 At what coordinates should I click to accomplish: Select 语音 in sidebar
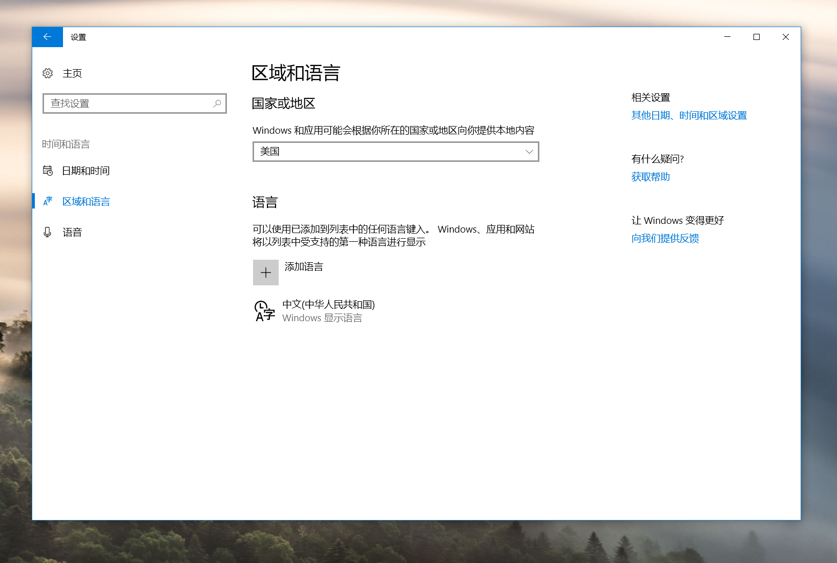pyautogui.click(x=72, y=232)
